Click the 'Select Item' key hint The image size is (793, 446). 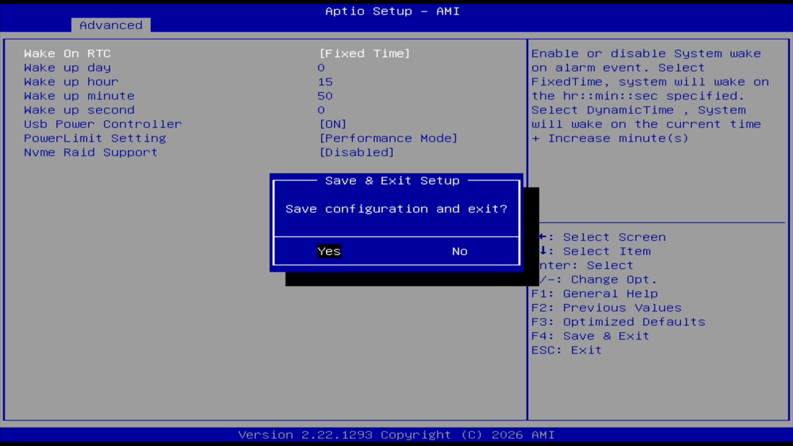pyautogui.click(x=595, y=251)
